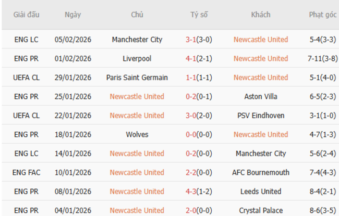Open PSV Eindhoven team page

pyautogui.click(x=261, y=116)
